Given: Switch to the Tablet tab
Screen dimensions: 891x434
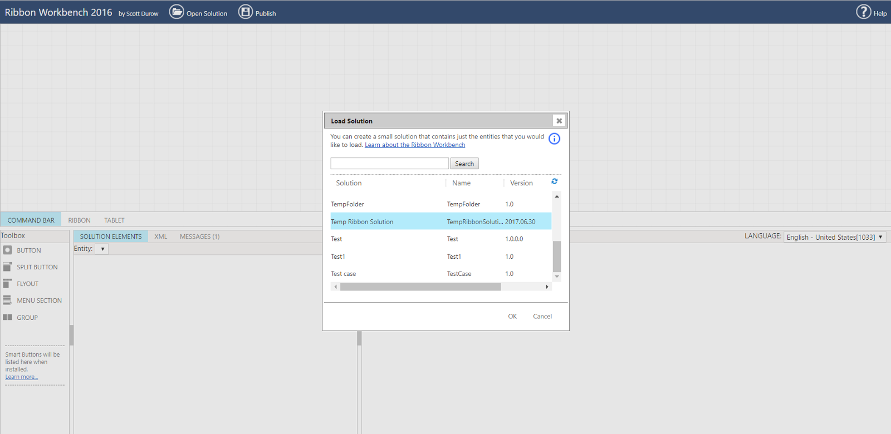Looking at the screenshot, I should (x=114, y=220).
